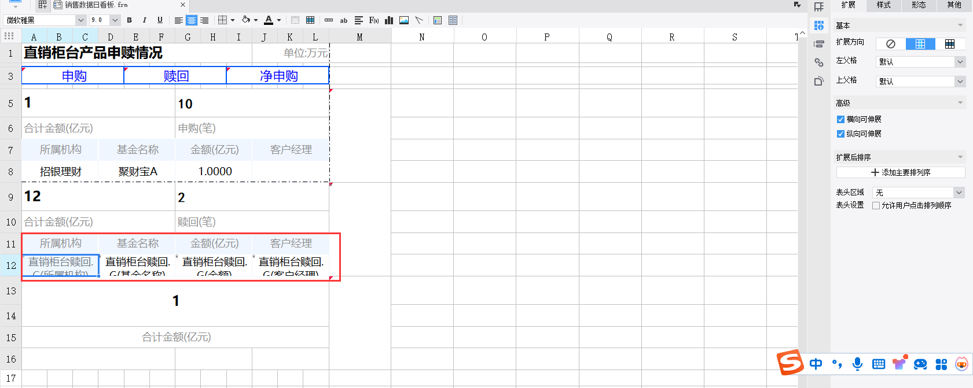The width and height of the screenshot is (973, 388).
Task: Set expand direction to none
Action: click(891, 44)
